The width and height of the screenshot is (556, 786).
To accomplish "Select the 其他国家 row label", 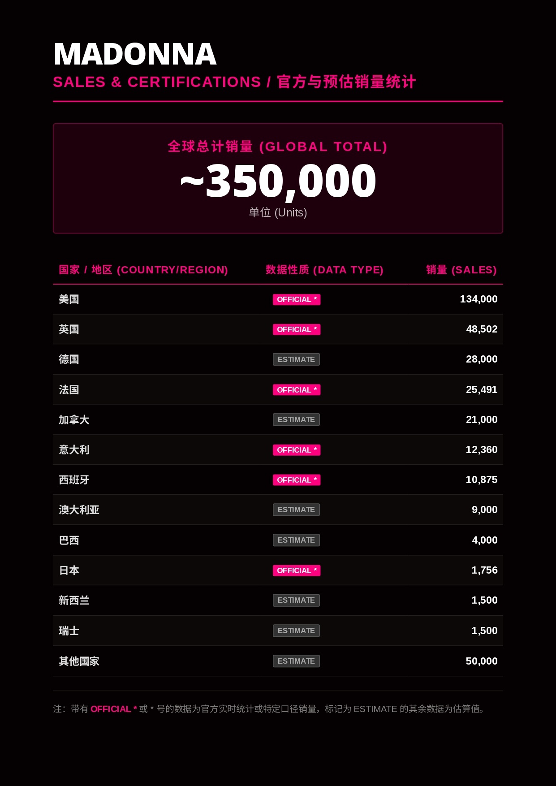I will tap(79, 661).
